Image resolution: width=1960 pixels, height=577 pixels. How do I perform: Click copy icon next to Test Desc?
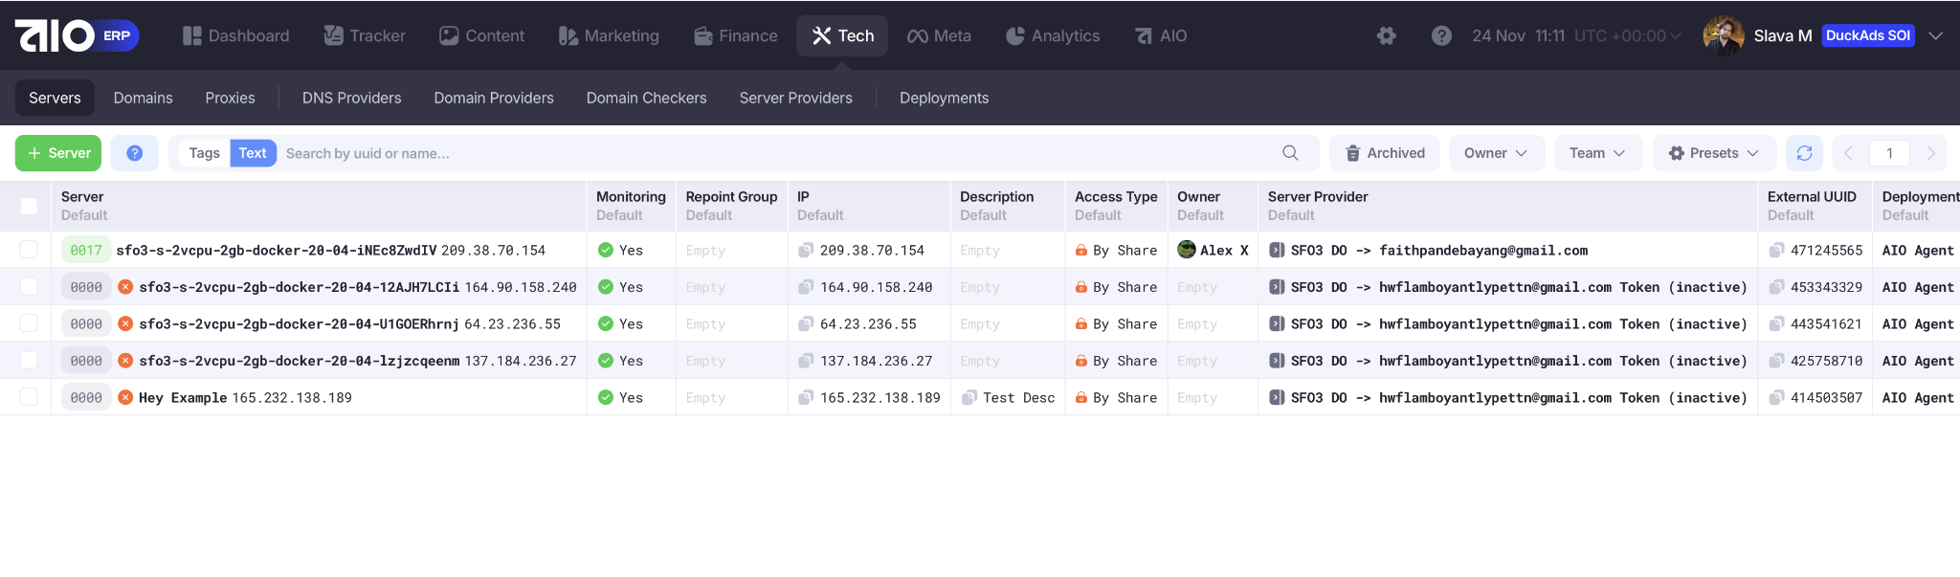tap(969, 398)
